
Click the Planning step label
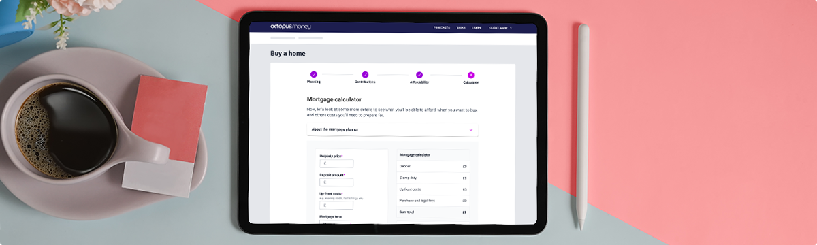(314, 82)
